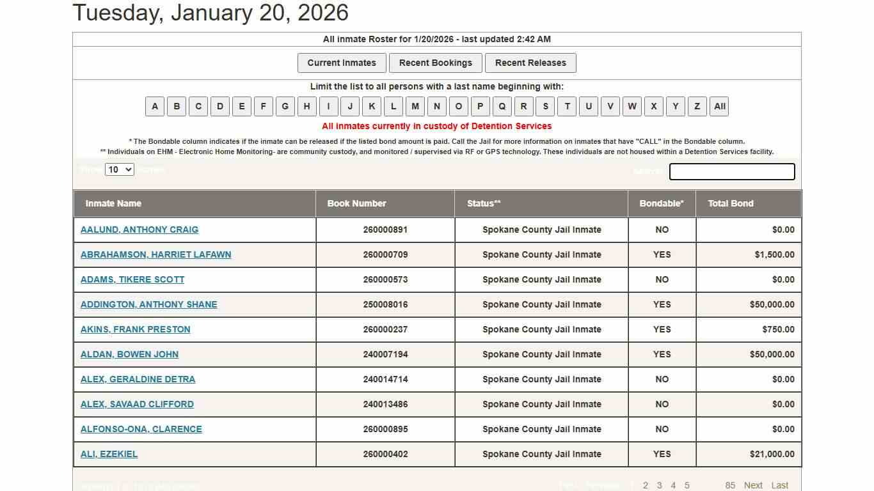This screenshot has width=874, height=491.
Task: Switch to the Recent Releases view
Action: coord(530,63)
